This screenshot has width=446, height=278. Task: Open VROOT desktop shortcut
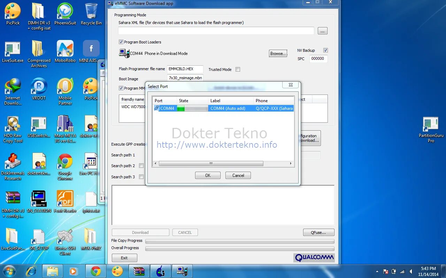[x=39, y=89]
